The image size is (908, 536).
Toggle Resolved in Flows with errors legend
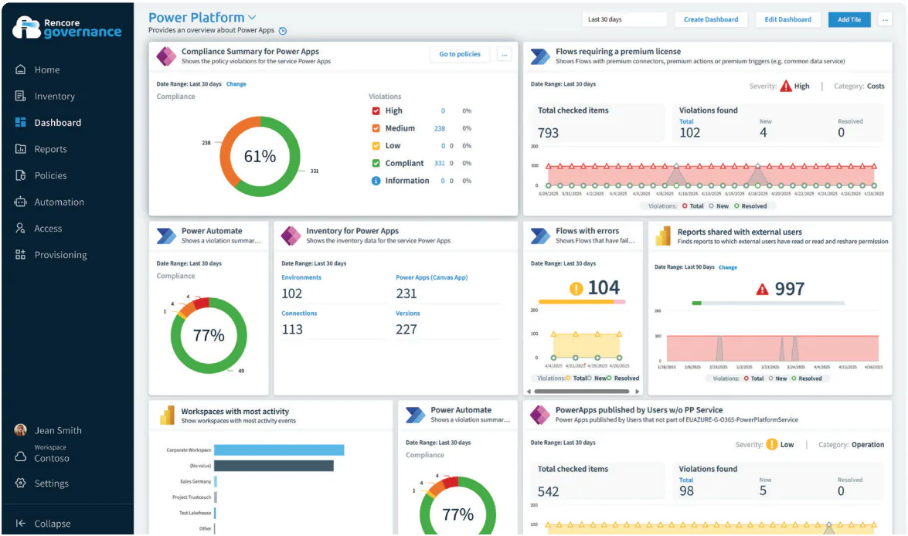pos(623,378)
